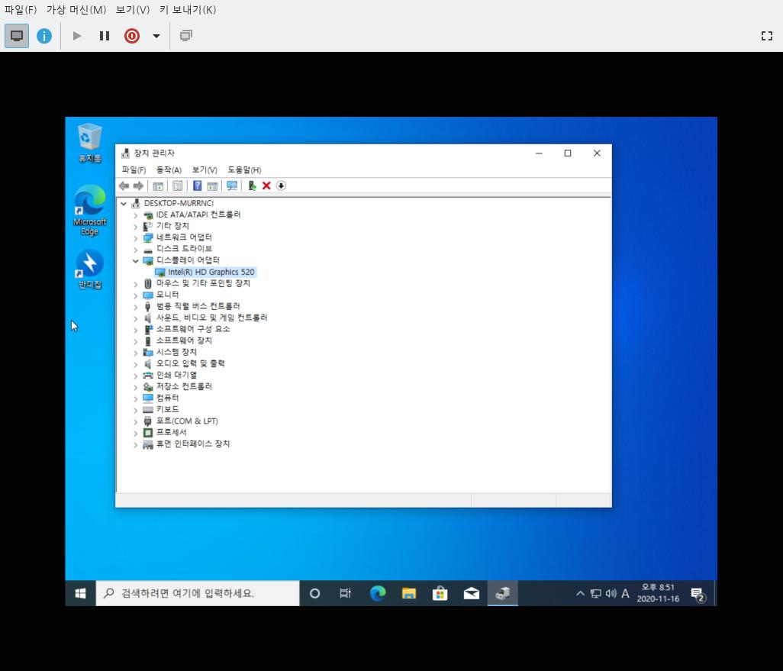Toggle VM viewer fullscreen mode

[x=767, y=36]
